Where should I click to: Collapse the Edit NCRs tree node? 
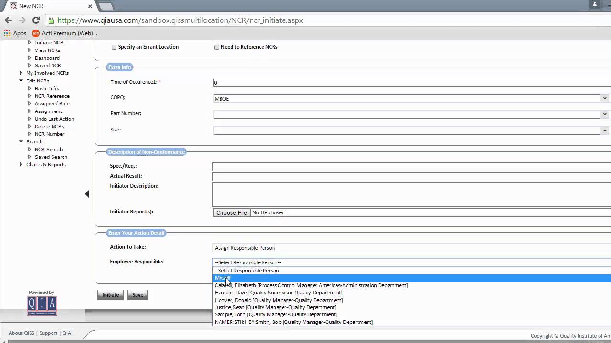[x=21, y=81]
